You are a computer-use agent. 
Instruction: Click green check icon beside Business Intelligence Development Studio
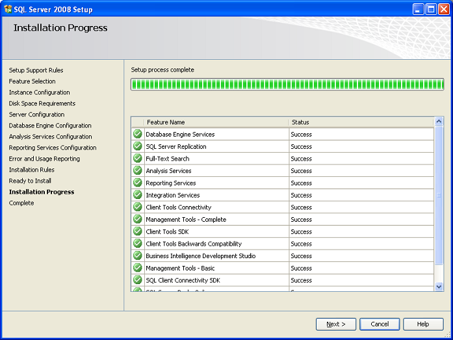coord(138,255)
